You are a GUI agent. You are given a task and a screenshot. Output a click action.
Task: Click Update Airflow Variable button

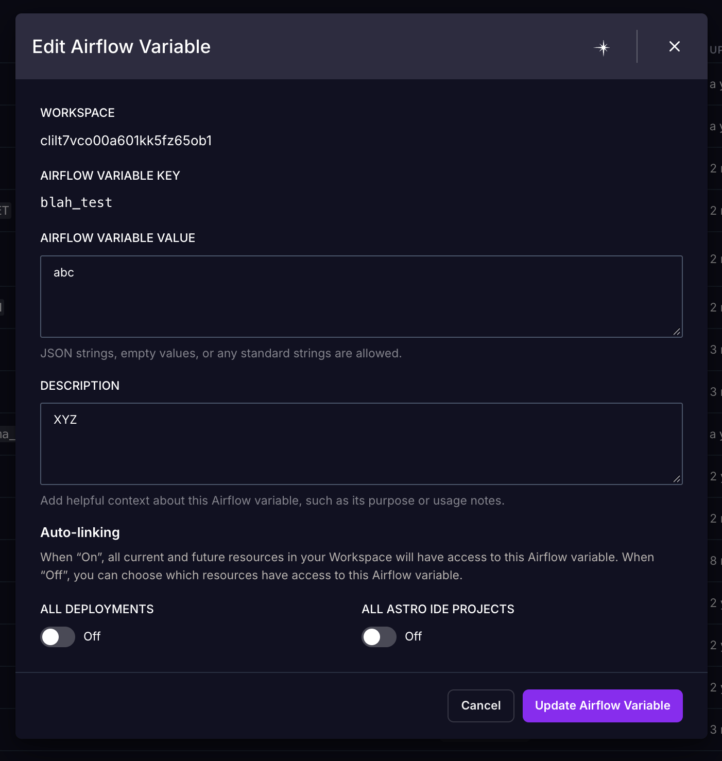[x=603, y=705]
